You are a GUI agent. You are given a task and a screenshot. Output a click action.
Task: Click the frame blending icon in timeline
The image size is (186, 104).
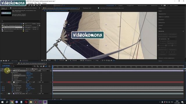(44, 66)
